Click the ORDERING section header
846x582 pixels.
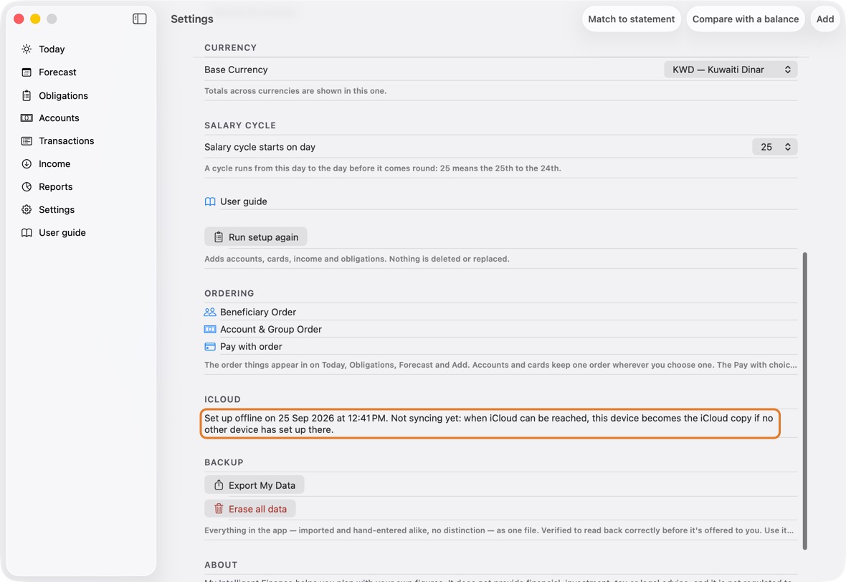coord(229,293)
